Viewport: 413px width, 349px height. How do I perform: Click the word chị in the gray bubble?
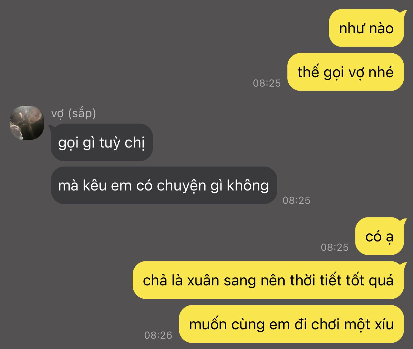coord(135,143)
